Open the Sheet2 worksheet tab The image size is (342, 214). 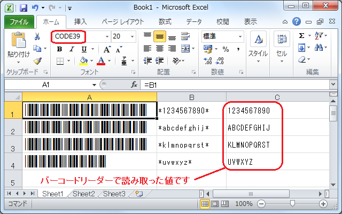[83, 194]
